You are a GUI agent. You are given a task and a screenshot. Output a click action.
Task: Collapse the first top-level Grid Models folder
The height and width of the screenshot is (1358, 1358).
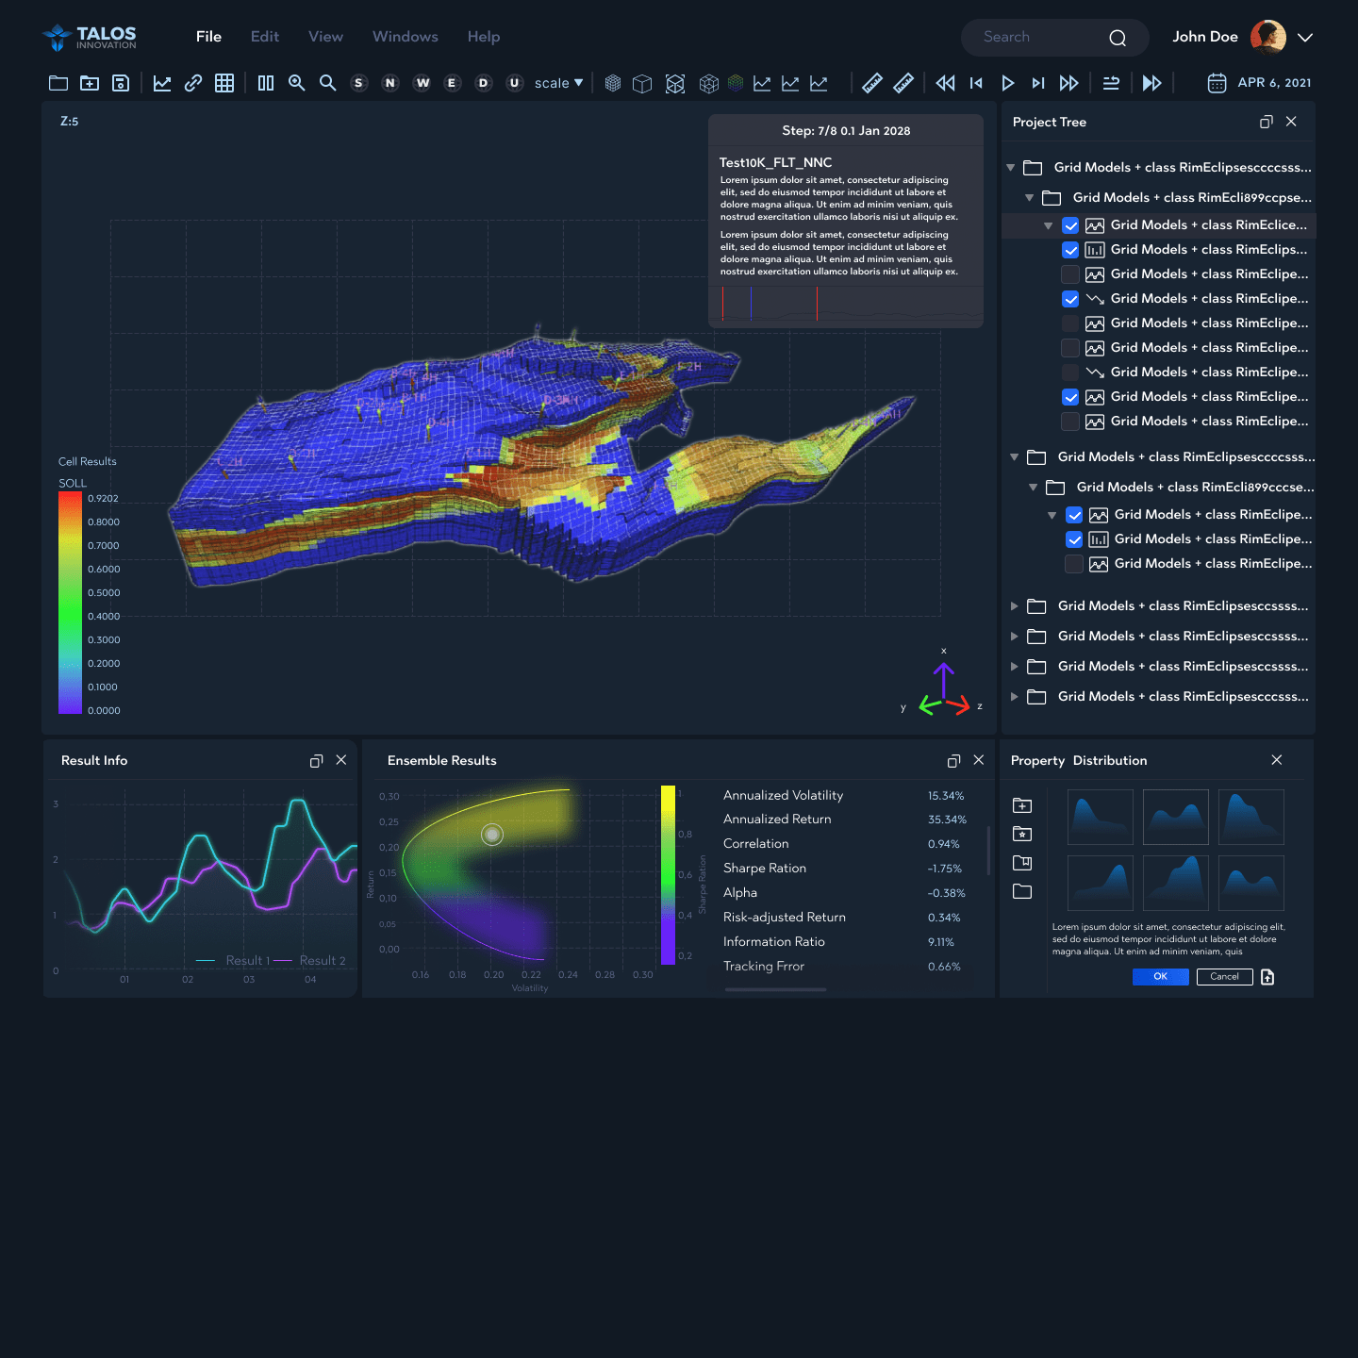pos(1011,168)
